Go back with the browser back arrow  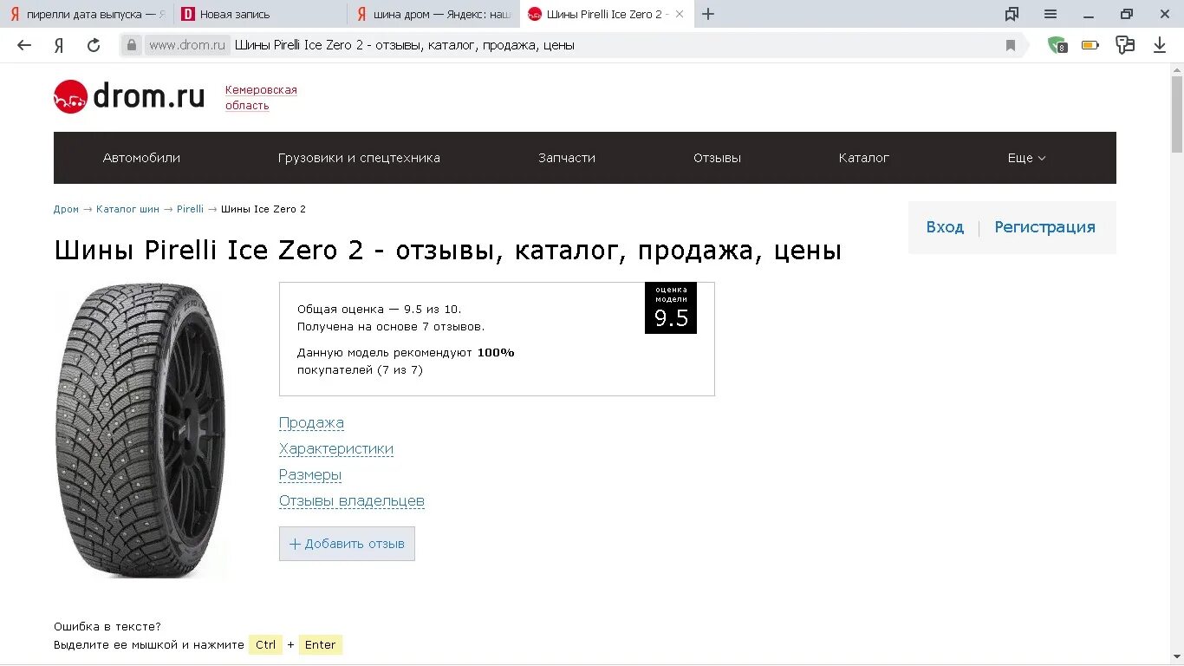coord(24,45)
